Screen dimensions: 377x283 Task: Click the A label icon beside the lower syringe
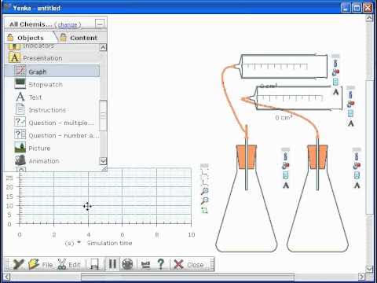[350, 123]
